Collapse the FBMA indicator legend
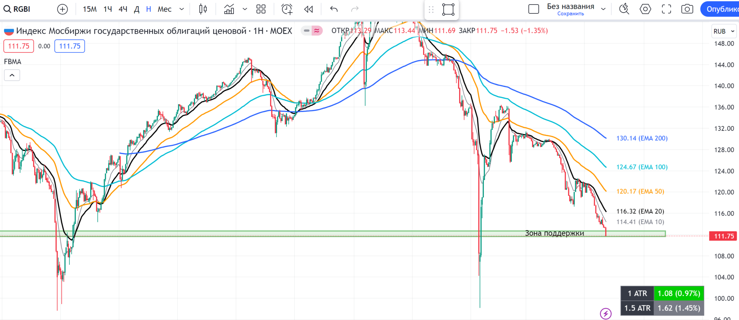The height and width of the screenshot is (320, 739). pos(12,75)
